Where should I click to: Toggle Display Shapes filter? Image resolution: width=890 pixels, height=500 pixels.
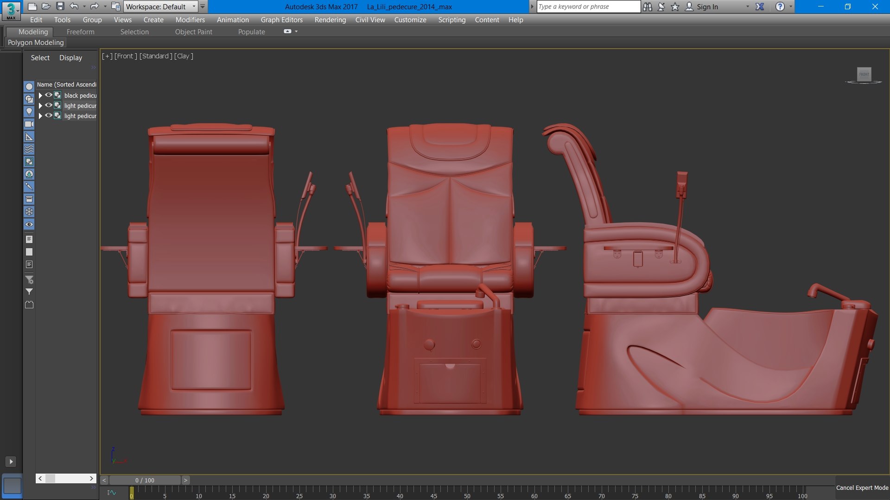point(29,99)
